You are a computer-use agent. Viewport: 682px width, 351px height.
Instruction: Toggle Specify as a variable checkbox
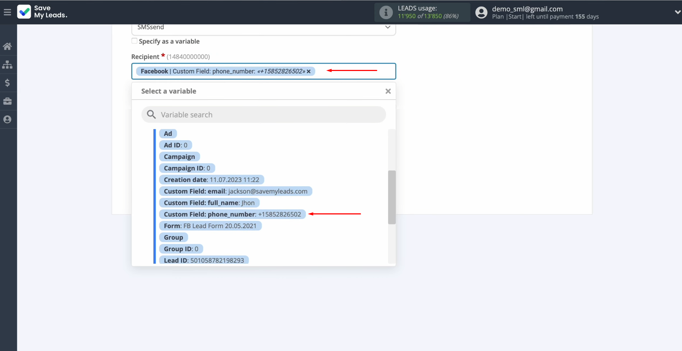click(135, 41)
